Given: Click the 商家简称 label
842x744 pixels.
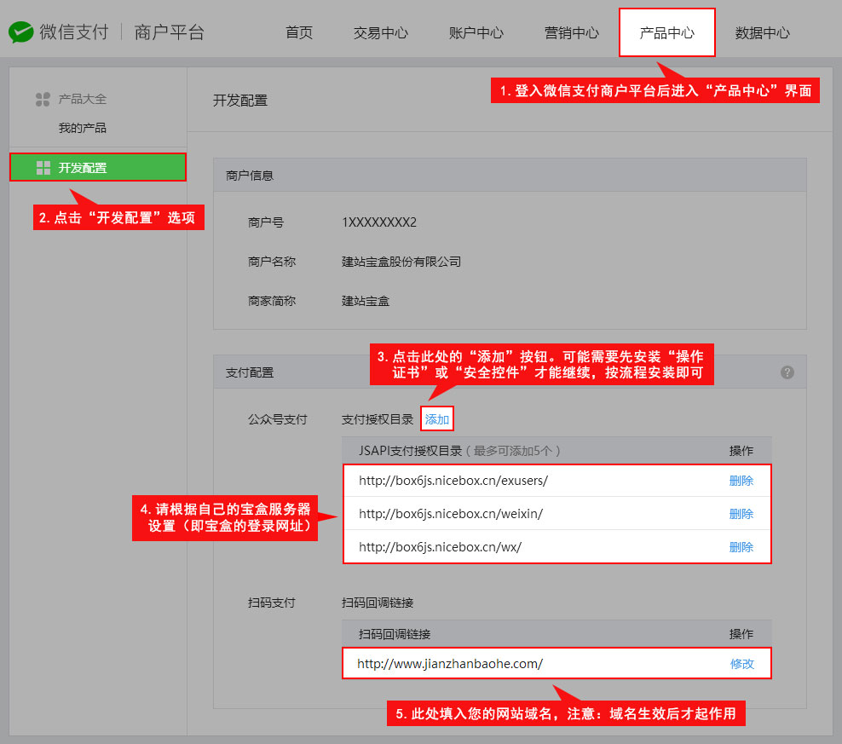Looking at the screenshot, I should pyautogui.click(x=272, y=301).
